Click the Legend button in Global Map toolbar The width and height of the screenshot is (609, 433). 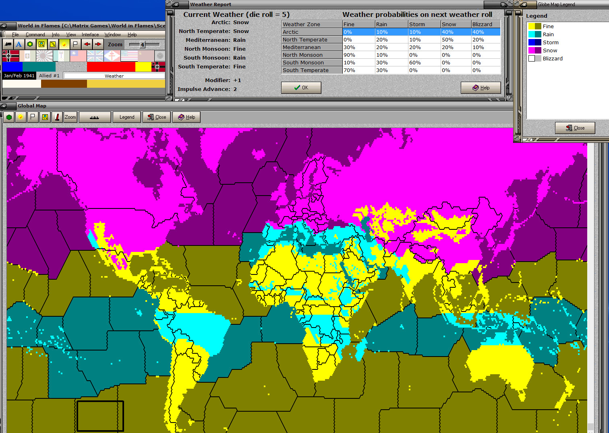(x=127, y=117)
